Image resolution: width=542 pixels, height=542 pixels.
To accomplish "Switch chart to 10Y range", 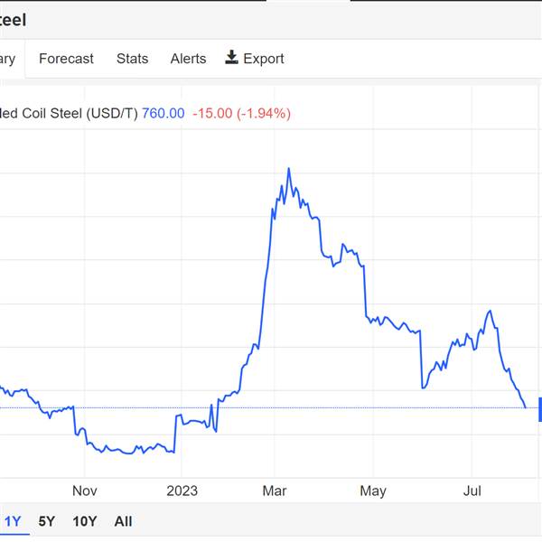I will (85, 521).
